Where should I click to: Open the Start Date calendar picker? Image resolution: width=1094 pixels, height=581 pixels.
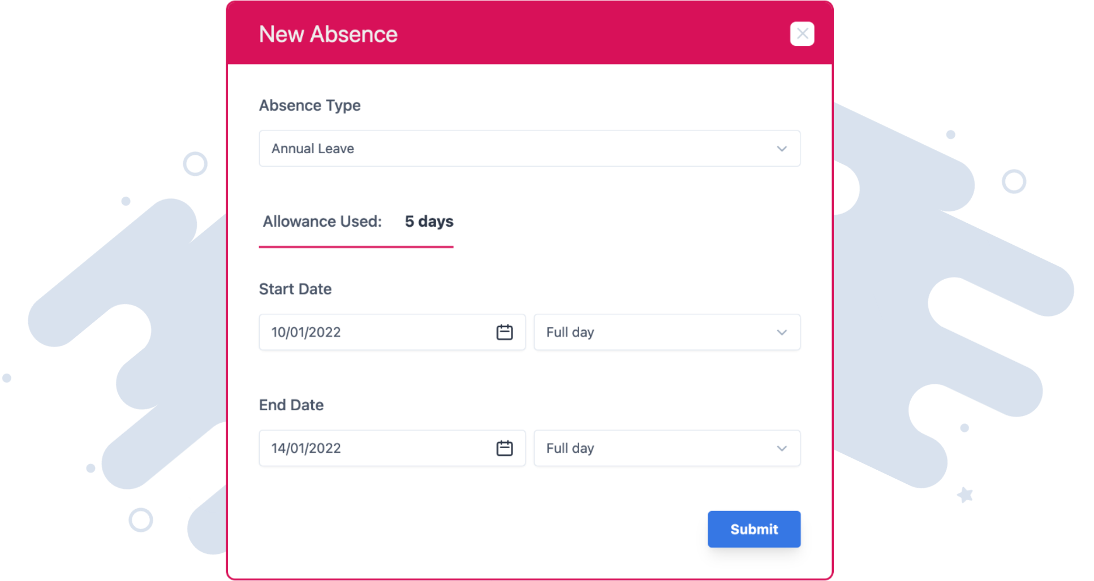503,332
